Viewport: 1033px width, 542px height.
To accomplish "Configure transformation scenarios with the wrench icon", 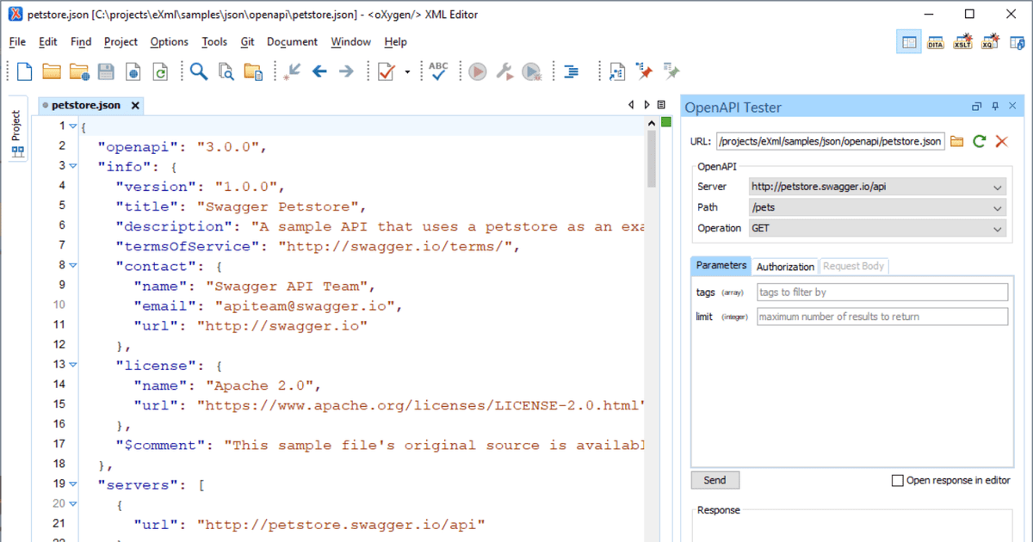I will pyautogui.click(x=506, y=71).
